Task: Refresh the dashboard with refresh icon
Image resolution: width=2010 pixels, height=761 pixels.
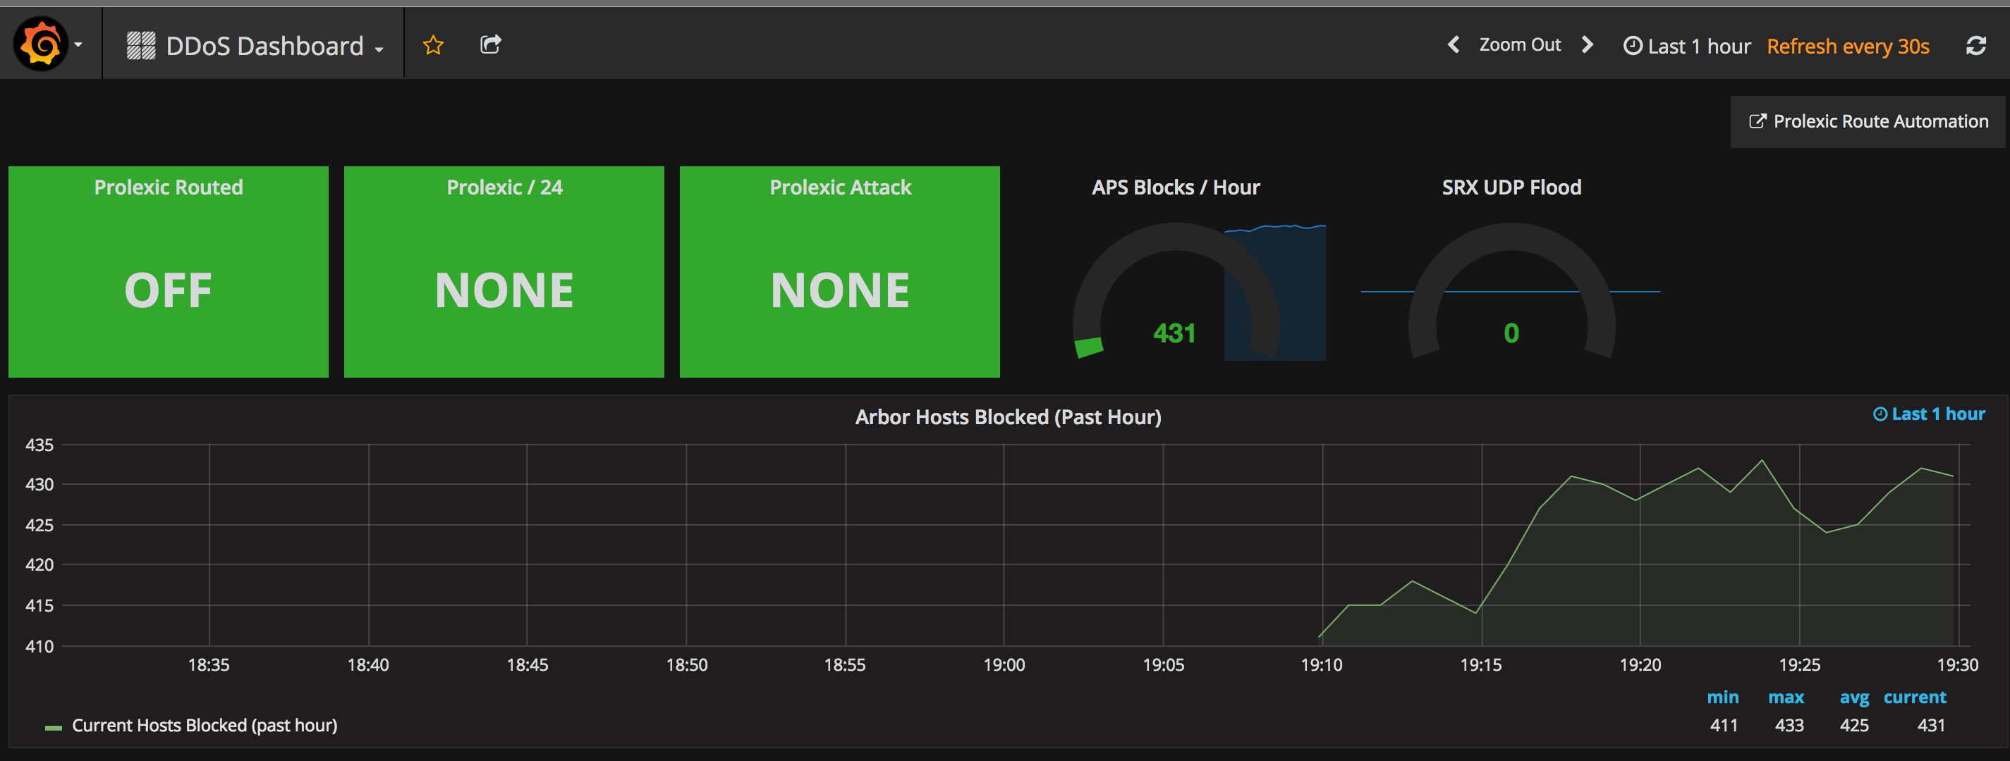Action: (1975, 46)
